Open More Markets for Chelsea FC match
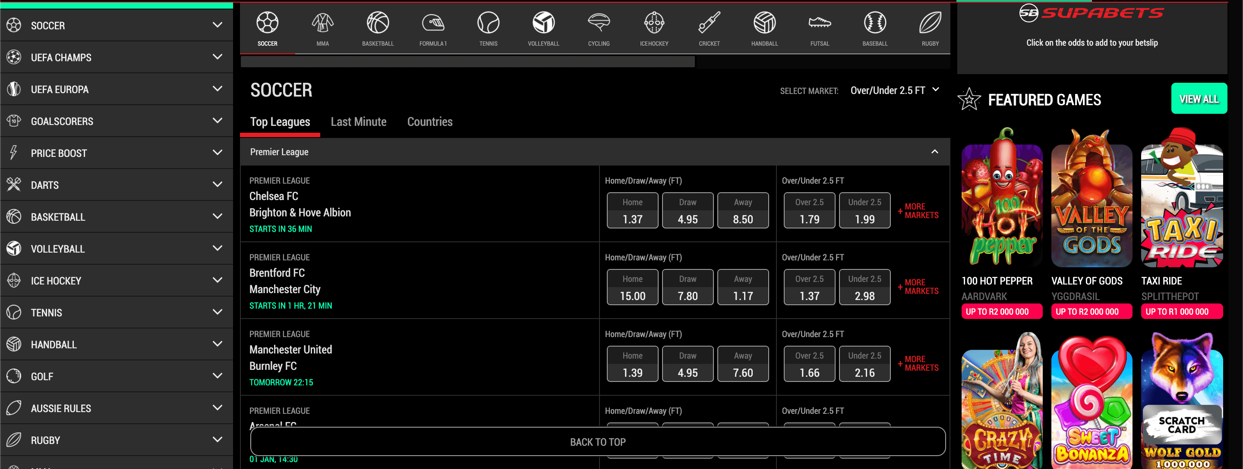The height and width of the screenshot is (469, 1243). 918,211
